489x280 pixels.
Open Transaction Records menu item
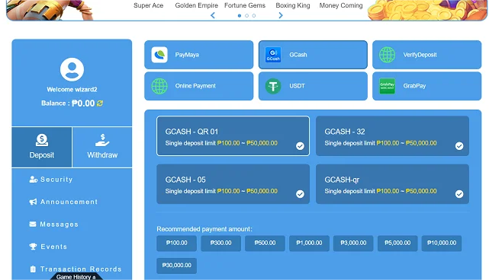(x=76, y=269)
